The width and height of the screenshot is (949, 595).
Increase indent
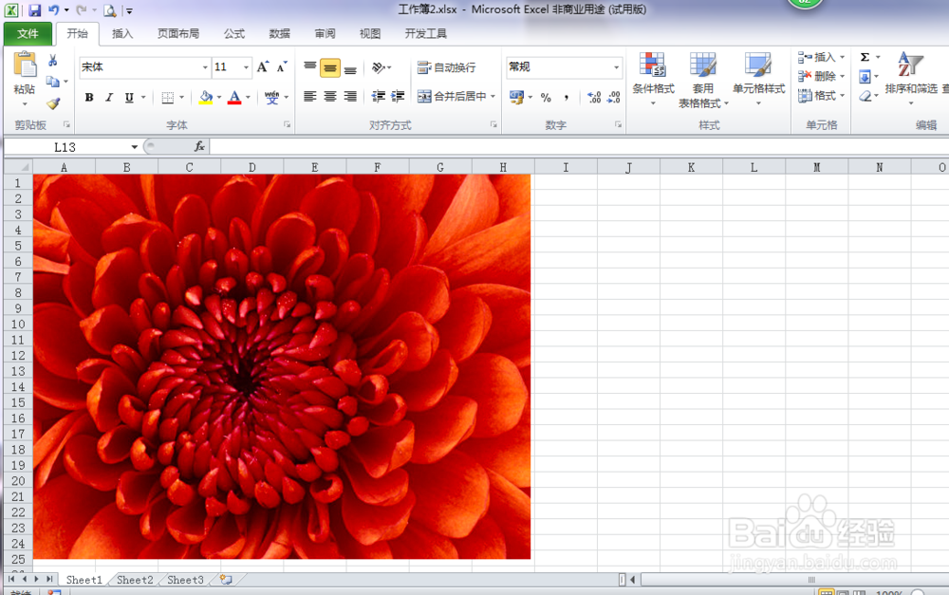(399, 96)
